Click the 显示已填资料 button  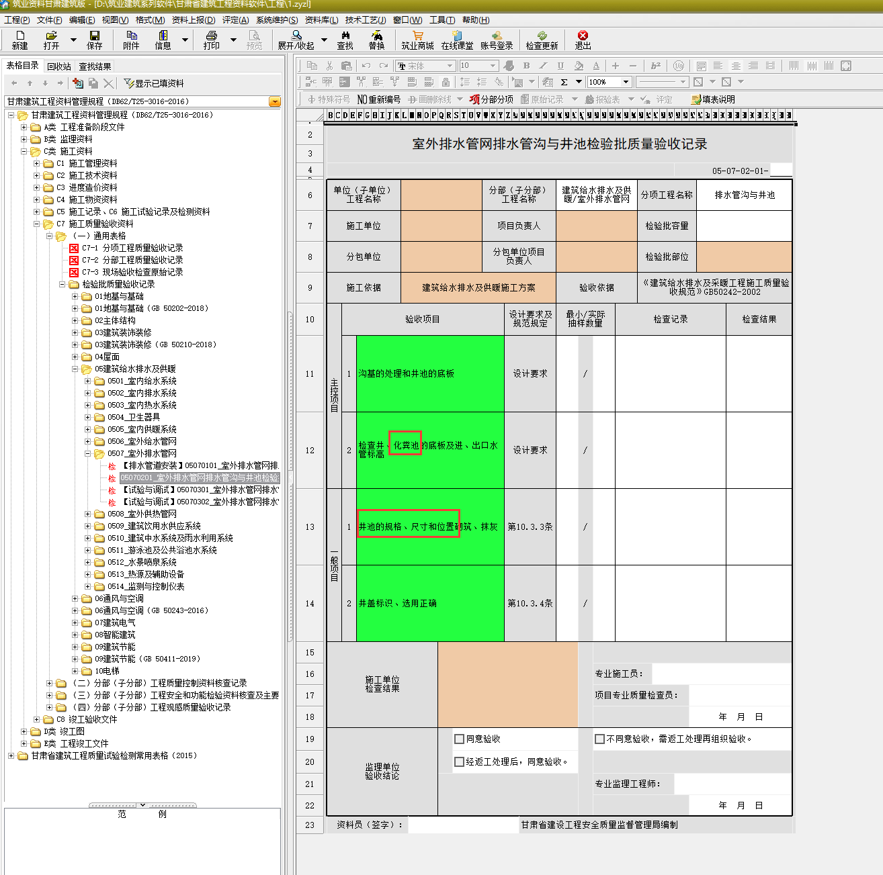coord(154,83)
